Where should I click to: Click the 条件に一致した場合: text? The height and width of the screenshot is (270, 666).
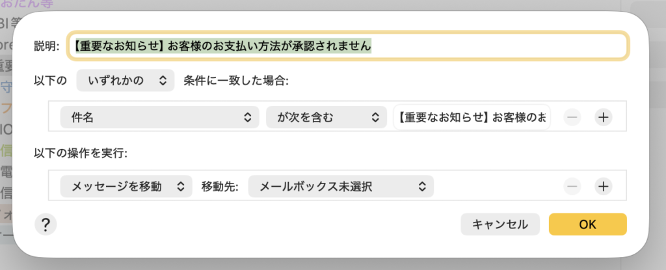[x=236, y=81]
